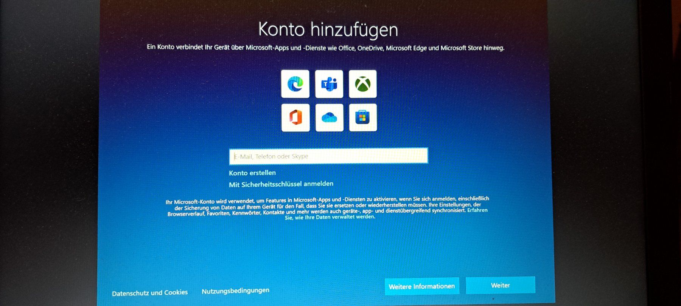Open the Konto erstellen link
Viewport: 681px width, 306px height.
click(252, 173)
